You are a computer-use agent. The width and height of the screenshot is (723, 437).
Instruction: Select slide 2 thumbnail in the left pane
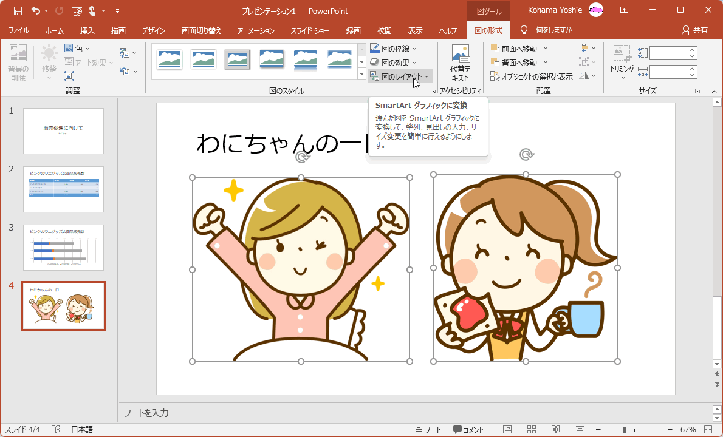63,189
